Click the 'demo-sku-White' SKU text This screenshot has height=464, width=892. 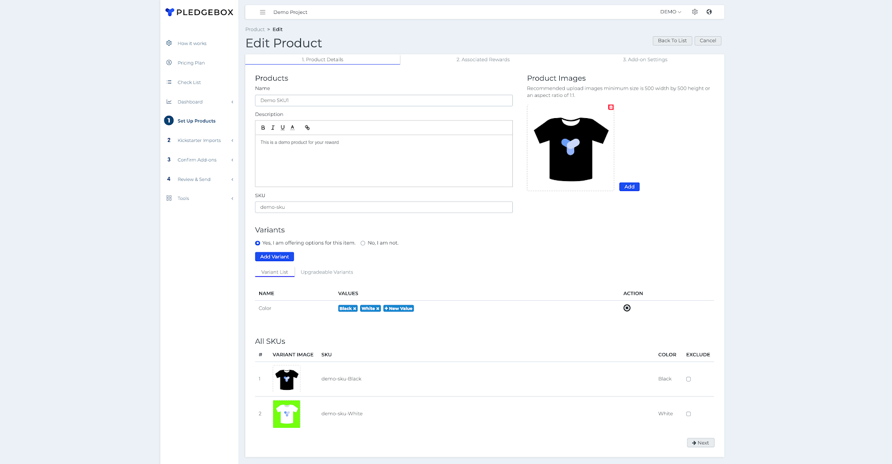[342, 414]
